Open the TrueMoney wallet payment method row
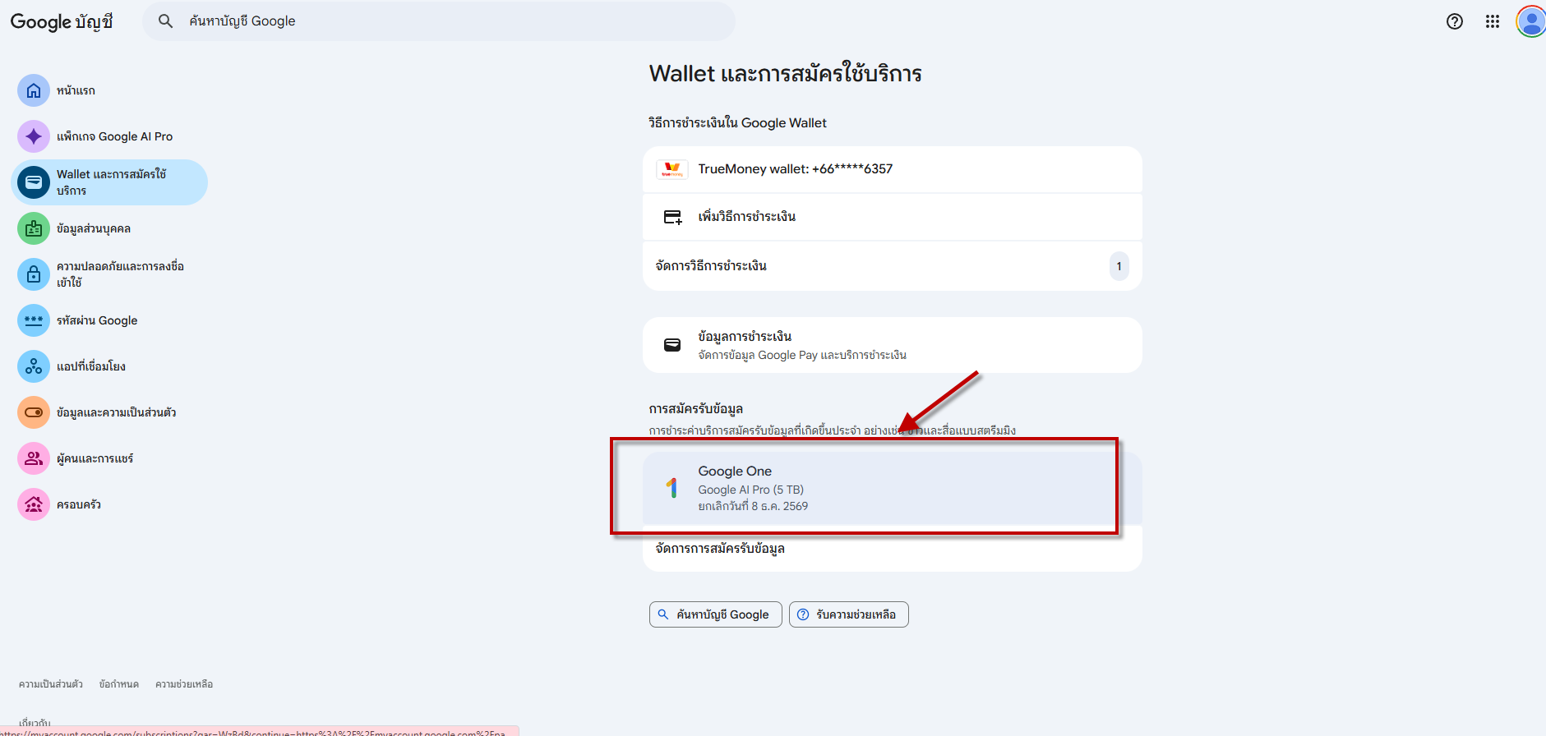The image size is (1546, 736). 893,169
